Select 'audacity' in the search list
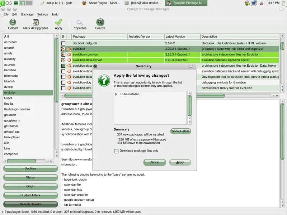The image size is (287, 215). 28,59
